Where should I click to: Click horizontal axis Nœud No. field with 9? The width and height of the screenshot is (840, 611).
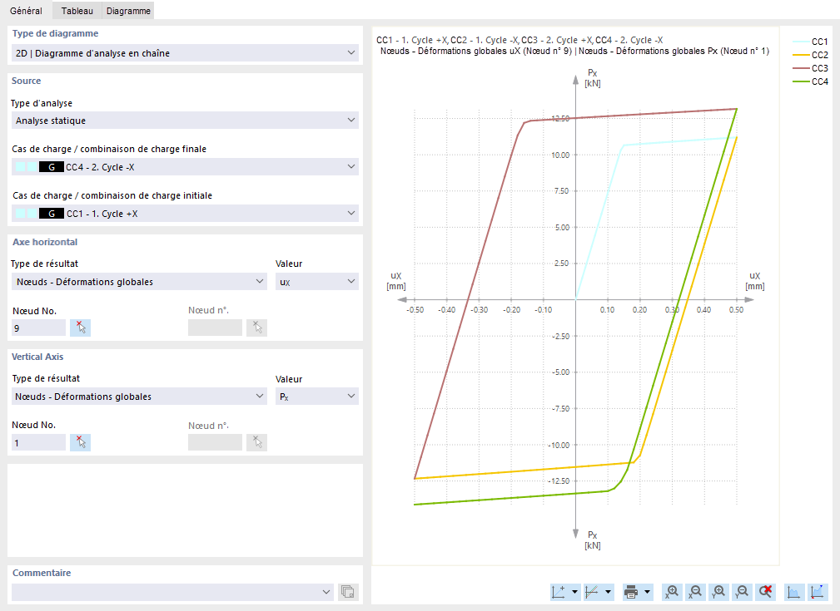tap(38, 328)
